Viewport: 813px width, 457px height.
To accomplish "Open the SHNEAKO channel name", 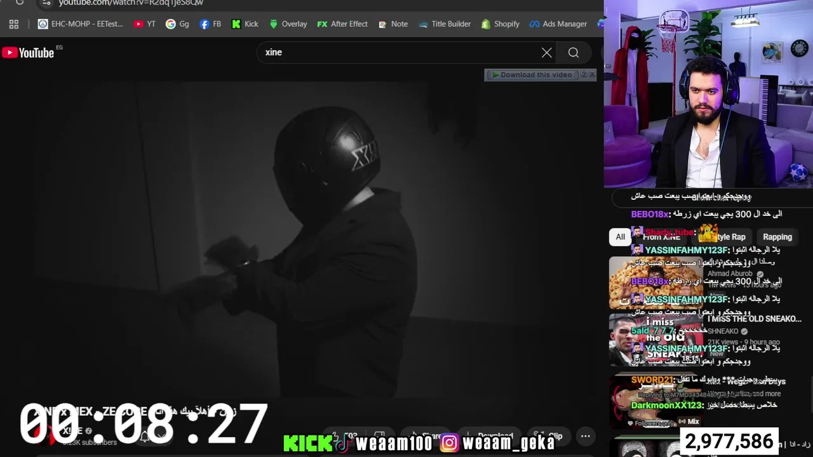I will [723, 331].
